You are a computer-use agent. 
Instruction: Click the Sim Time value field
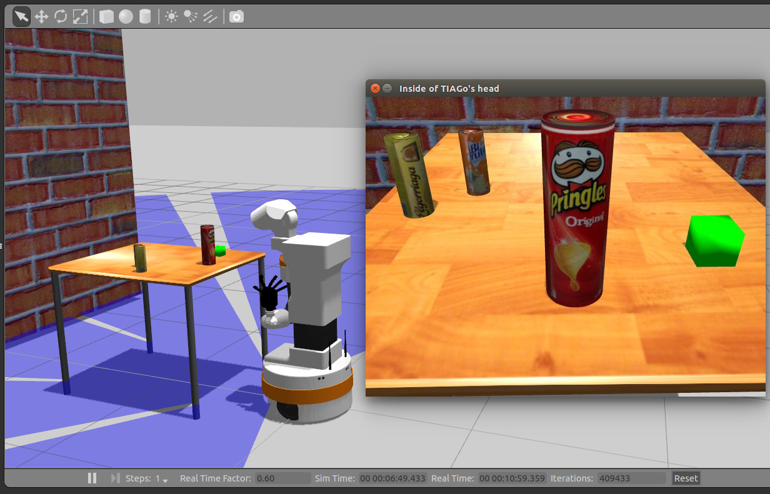pyautogui.click(x=392, y=478)
